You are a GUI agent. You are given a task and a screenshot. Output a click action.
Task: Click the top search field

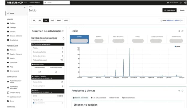click(57, 3)
